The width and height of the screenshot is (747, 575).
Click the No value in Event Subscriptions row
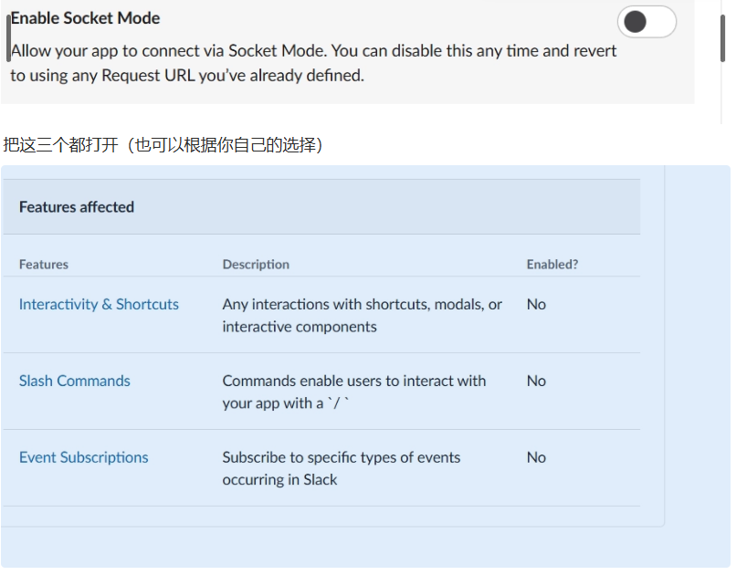coord(536,457)
